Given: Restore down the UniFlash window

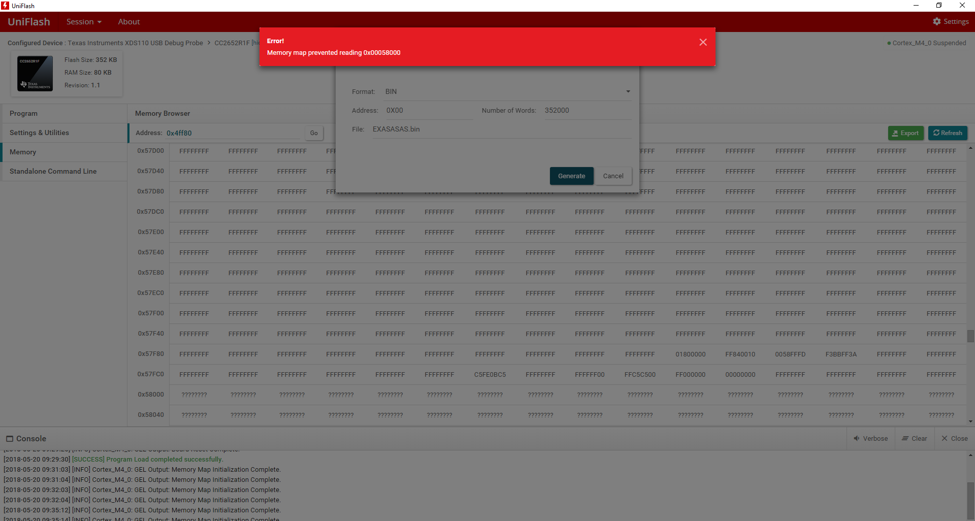Looking at the screenshot, I should 939,6.
